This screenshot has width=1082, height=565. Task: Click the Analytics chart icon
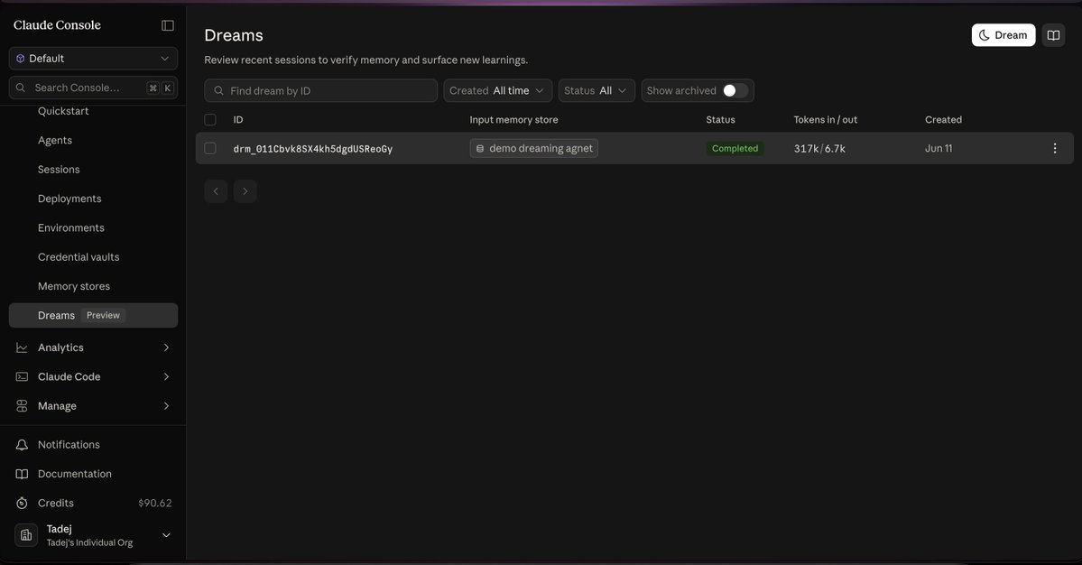[22, 347]
